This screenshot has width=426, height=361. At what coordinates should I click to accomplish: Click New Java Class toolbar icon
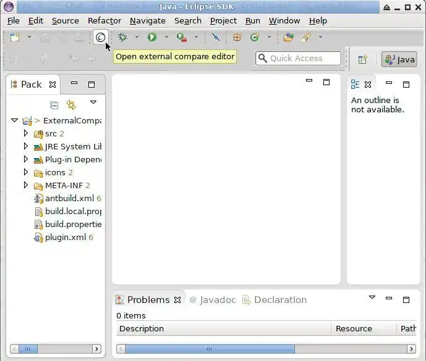click(255, 37)
